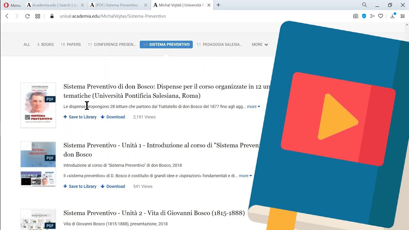Expand 'more' on the Le dispense description
Image resolution: width=409 pixels, height=230 pixels.
point(253,106)
